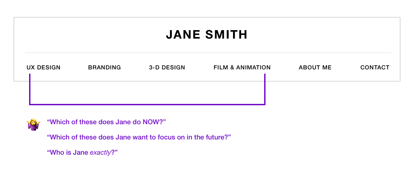
Task: Open the Contact link
Action: [x=375, y=67]
